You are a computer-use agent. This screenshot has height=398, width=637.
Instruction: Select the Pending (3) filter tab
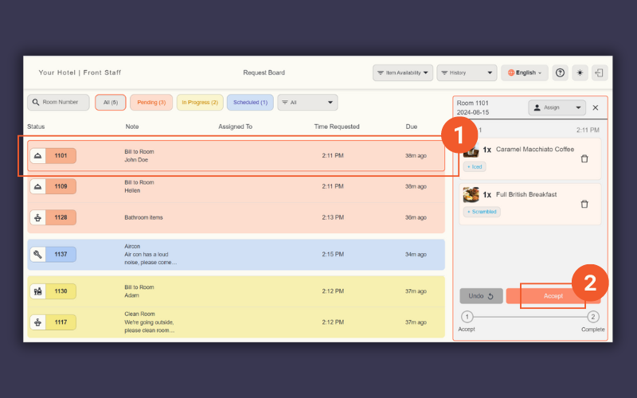point(151,103)
